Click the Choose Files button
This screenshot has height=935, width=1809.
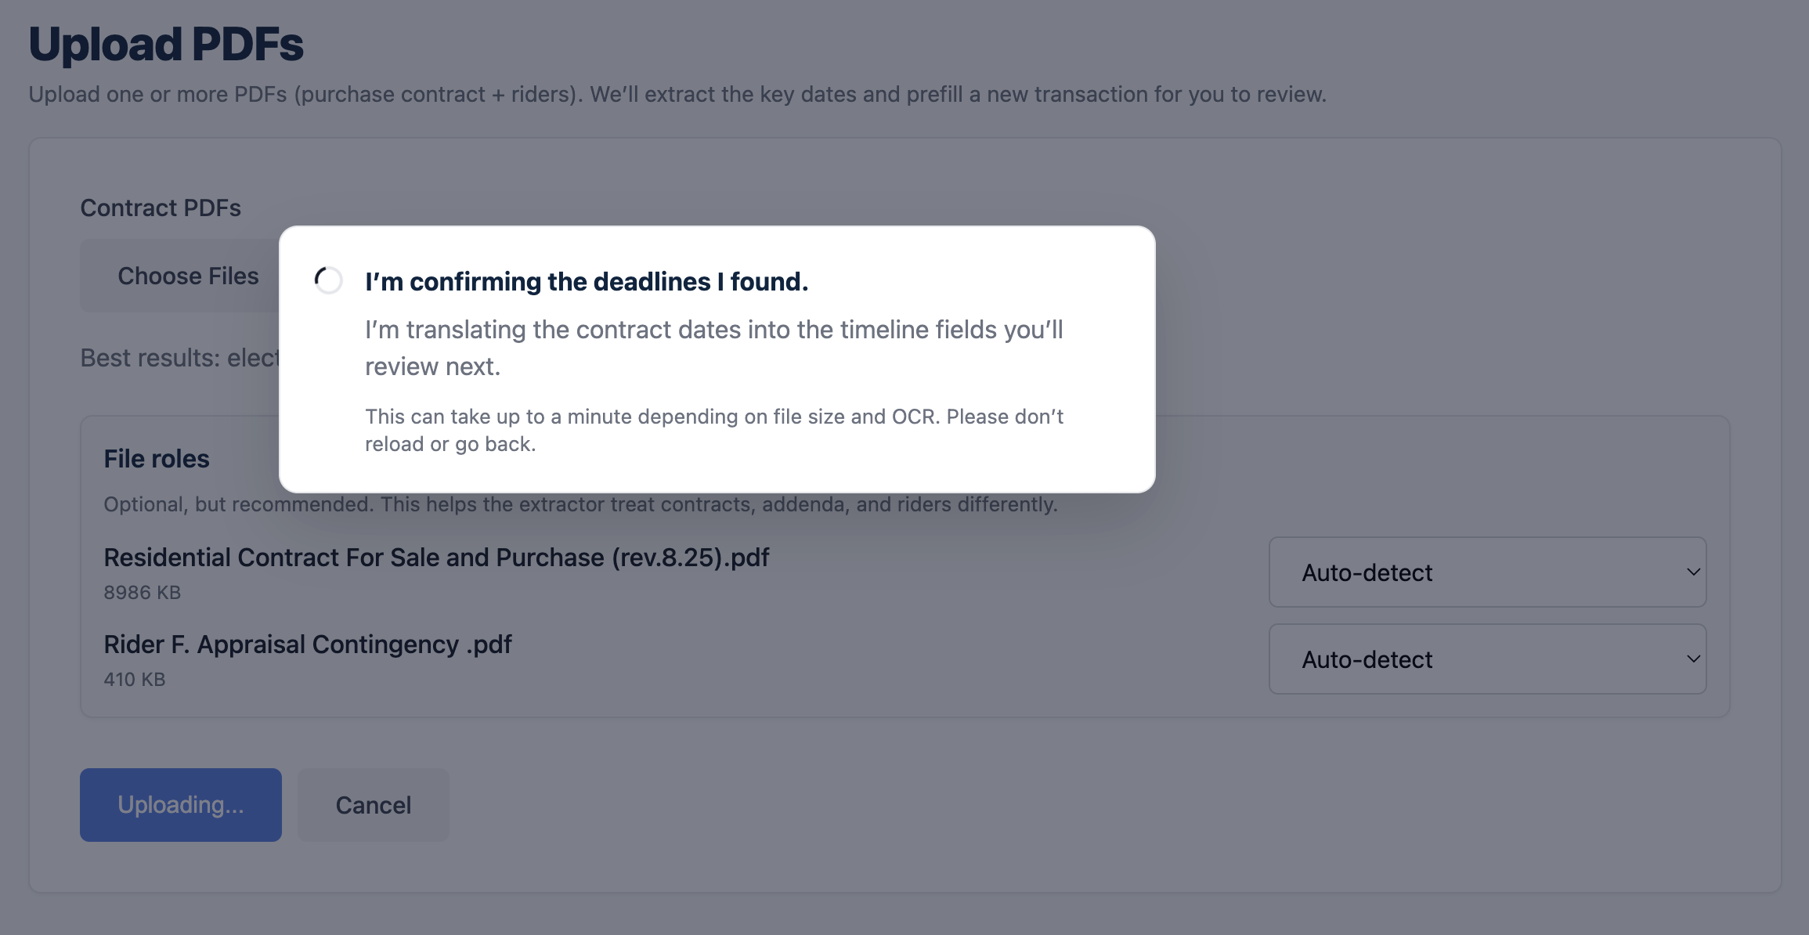click(x=188, y=275)
